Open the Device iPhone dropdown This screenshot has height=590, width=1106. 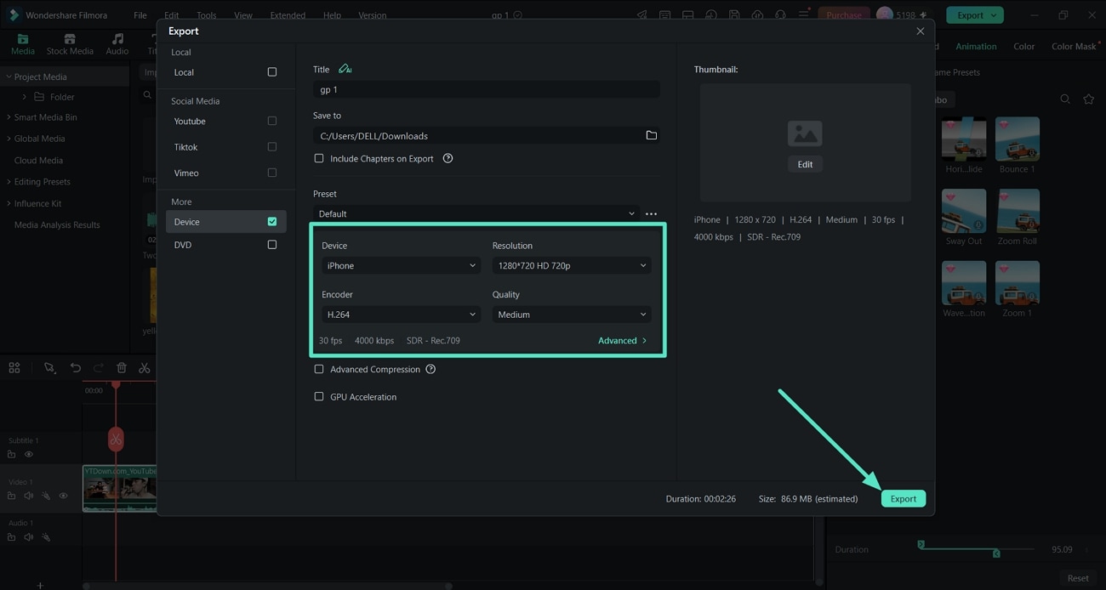[x=401, y=265]
